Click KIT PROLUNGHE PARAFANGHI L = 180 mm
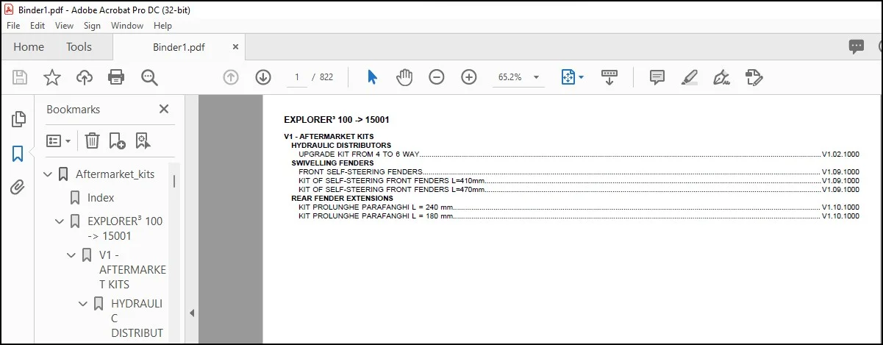 tap(376, 216)
